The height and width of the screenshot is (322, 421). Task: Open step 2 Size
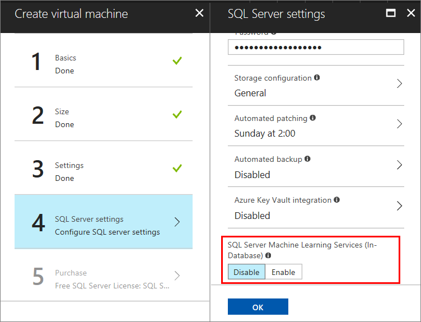click(x=104, y=114)
